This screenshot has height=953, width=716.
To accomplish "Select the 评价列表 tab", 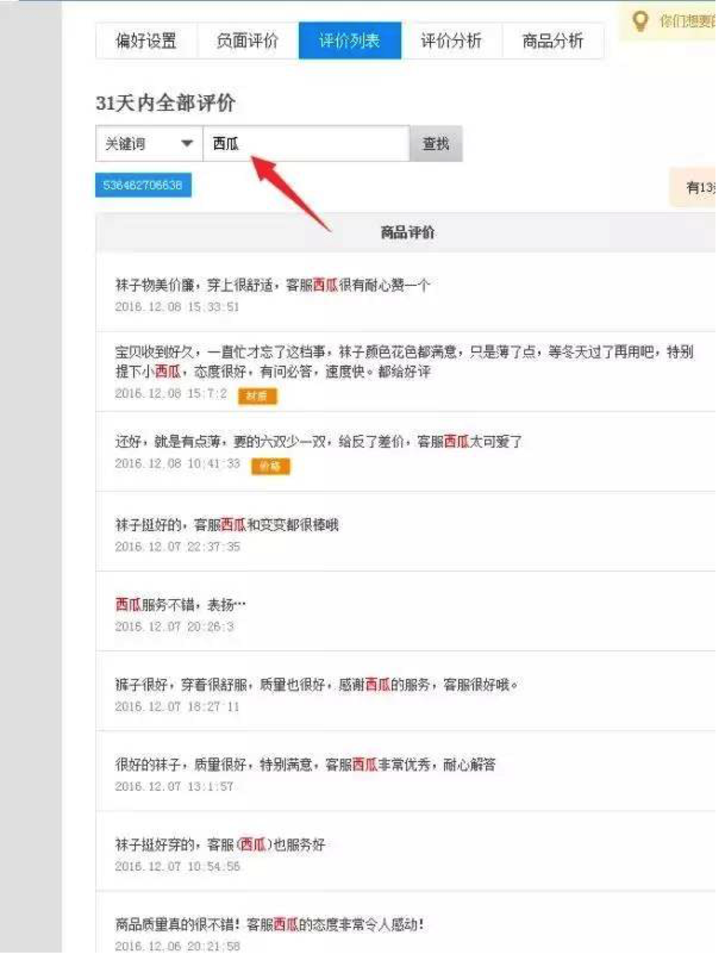I will 350,41.
